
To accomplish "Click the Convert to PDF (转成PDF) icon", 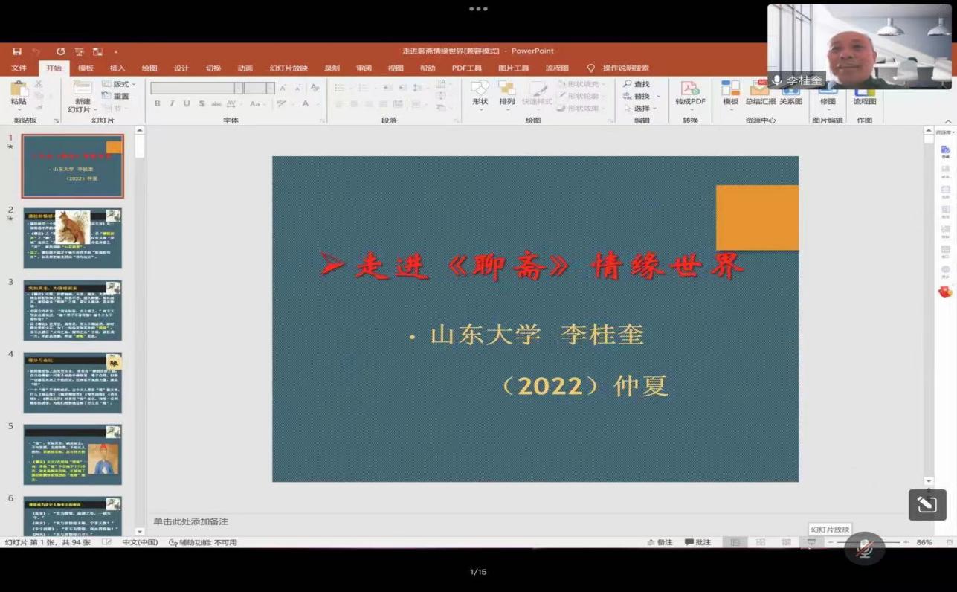I will [689, 91].
